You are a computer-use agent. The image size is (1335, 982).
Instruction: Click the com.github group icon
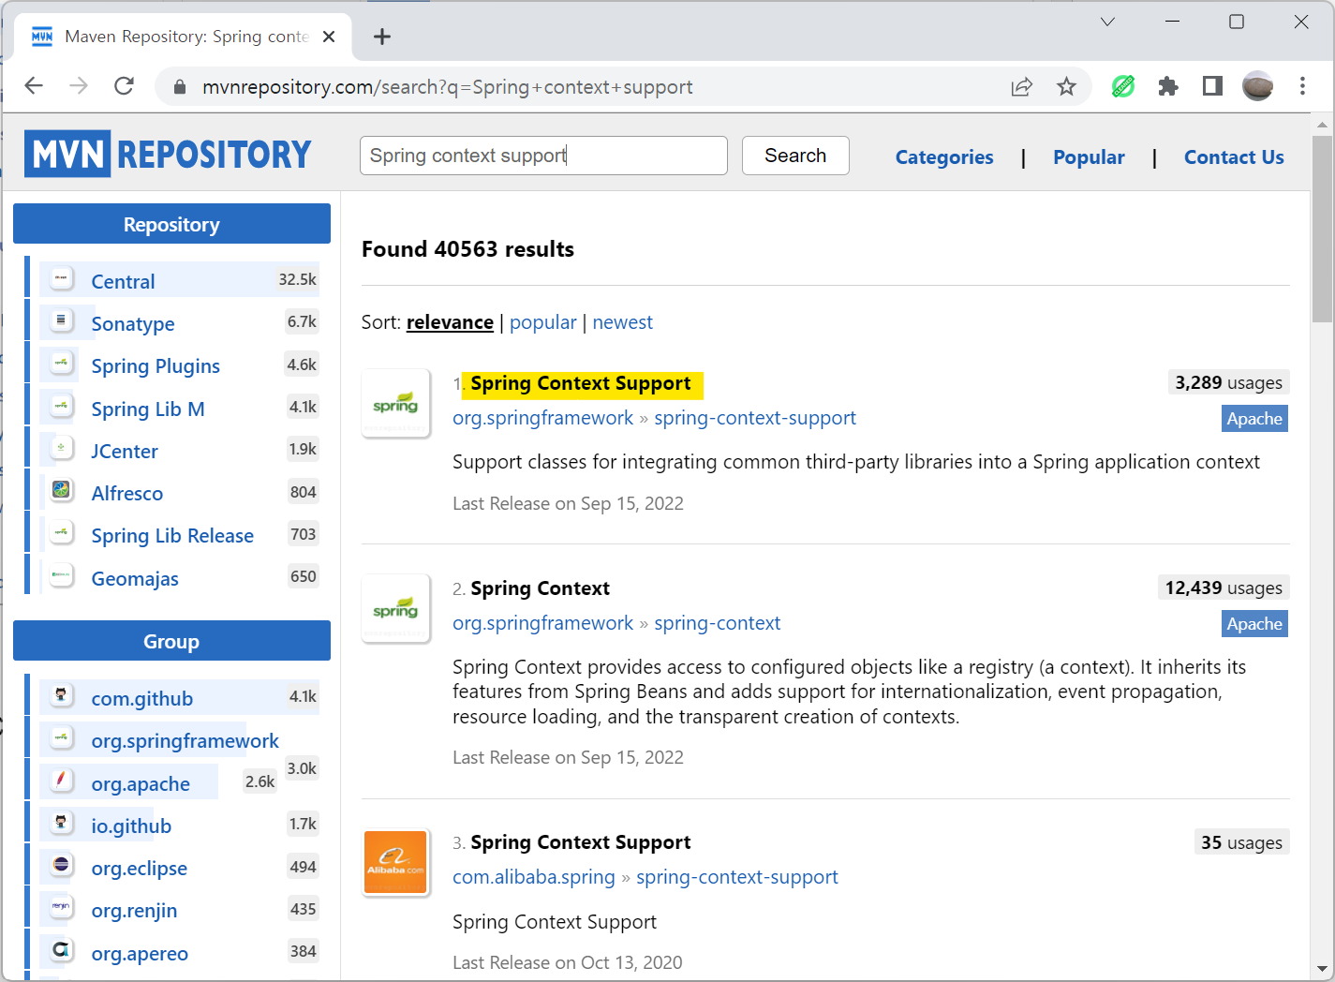pyautogui.click(x=62, y=695)
